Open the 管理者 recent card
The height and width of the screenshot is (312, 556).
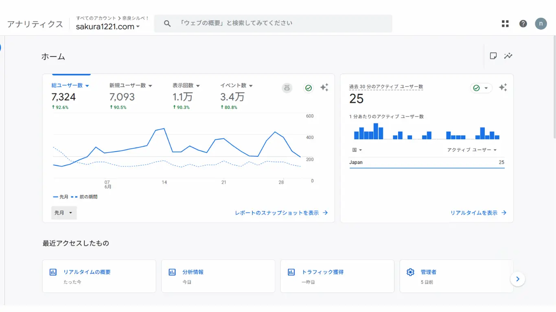456,276
